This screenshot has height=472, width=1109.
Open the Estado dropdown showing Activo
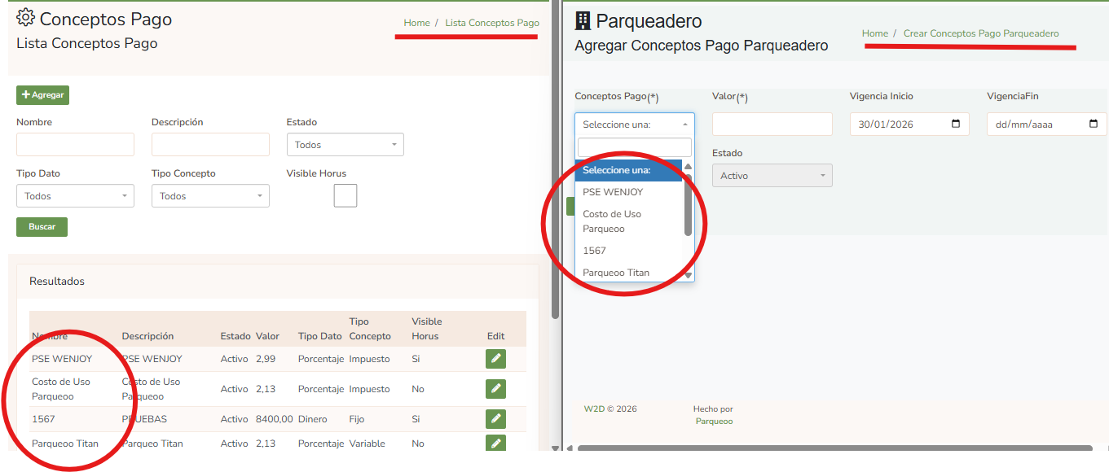(772, 175)
